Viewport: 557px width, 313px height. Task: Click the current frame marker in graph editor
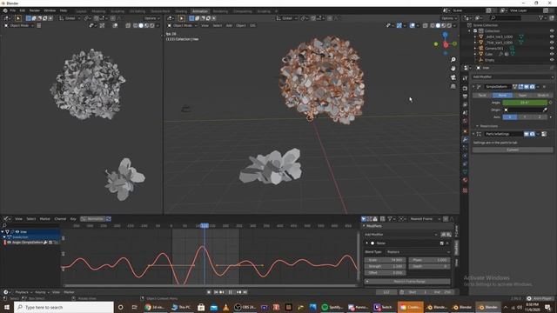[205, 226]
